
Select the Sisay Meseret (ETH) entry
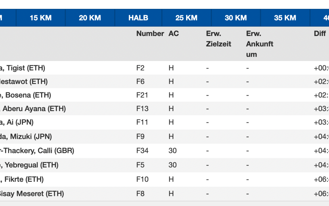pyautogui.click(x=32, y=194)
